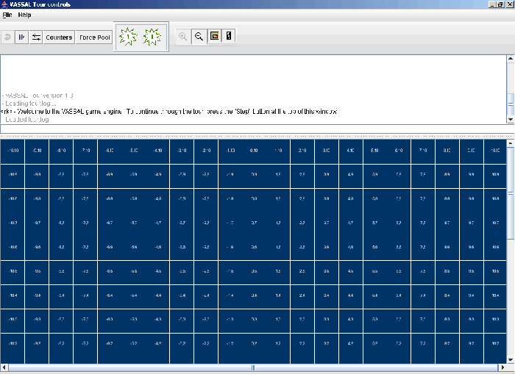The height and width of the screenshot is (374, 515).
Task: Click the right green starburst dice icon
Action: pyautogui.click(x=152, y=37)
